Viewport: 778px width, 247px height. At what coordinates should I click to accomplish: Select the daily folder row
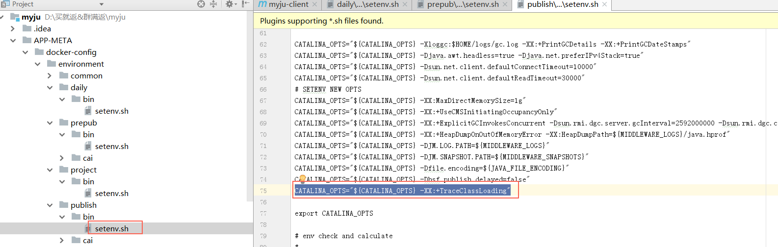(74, 87)
